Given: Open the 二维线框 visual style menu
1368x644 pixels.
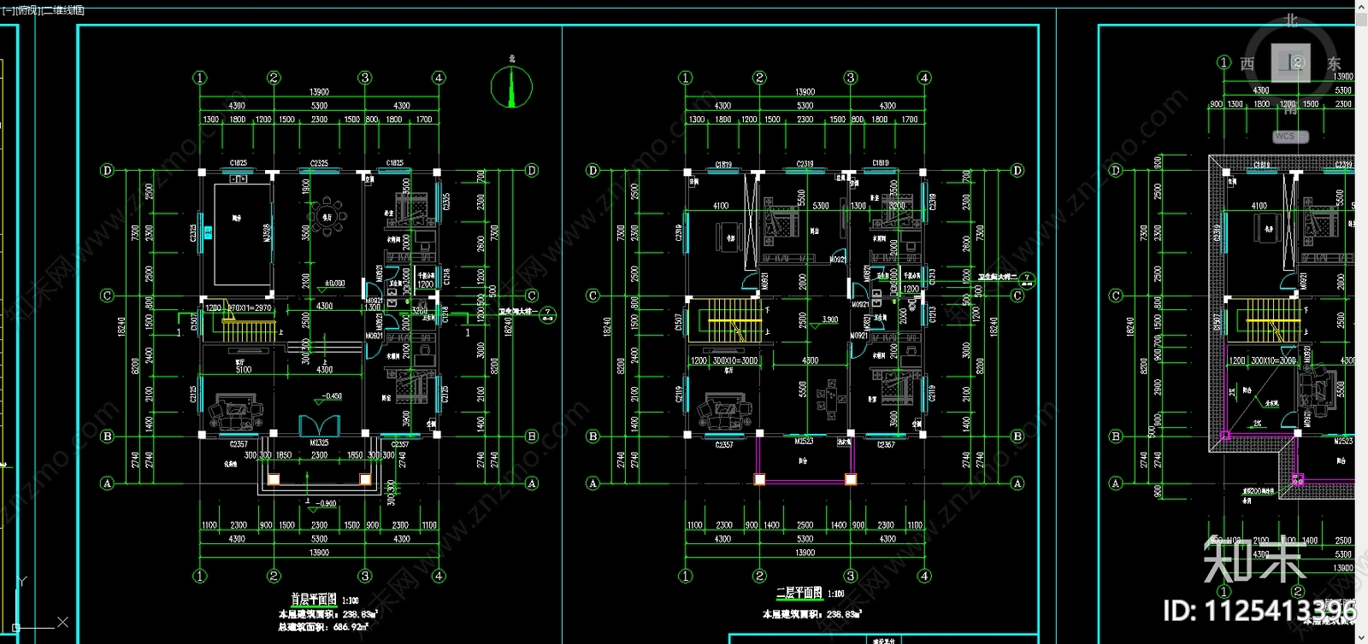Looking at the screenshot, I should tap(63, 10).
